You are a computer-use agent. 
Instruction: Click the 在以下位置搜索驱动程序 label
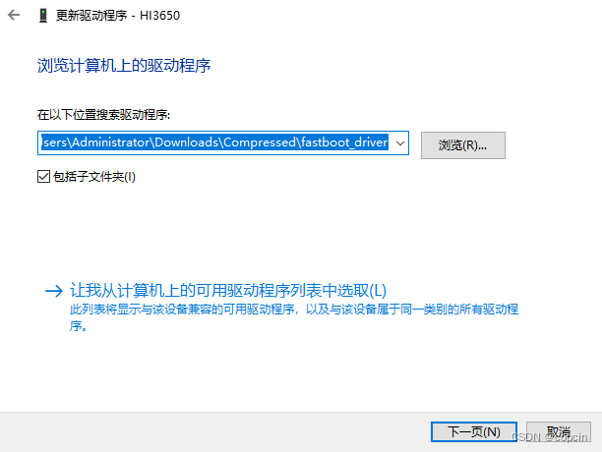click(103, 115)
